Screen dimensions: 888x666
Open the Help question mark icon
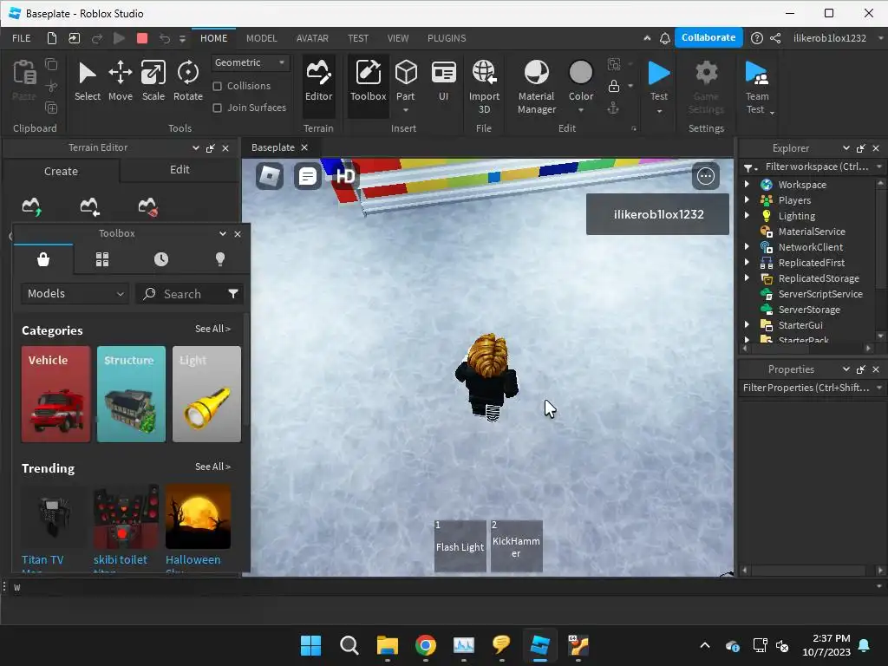click(x=756, y=38)
